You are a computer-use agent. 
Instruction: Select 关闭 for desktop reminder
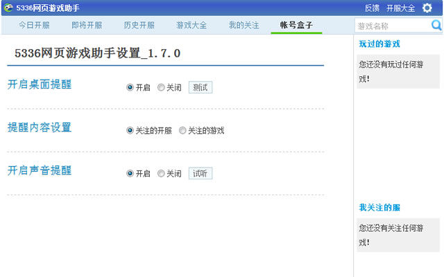(x=161, y=87)
